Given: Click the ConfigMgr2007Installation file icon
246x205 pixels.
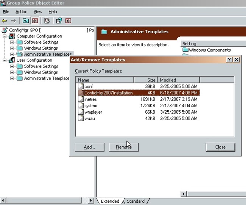Looking at the screenshot, I should (80, 93).
